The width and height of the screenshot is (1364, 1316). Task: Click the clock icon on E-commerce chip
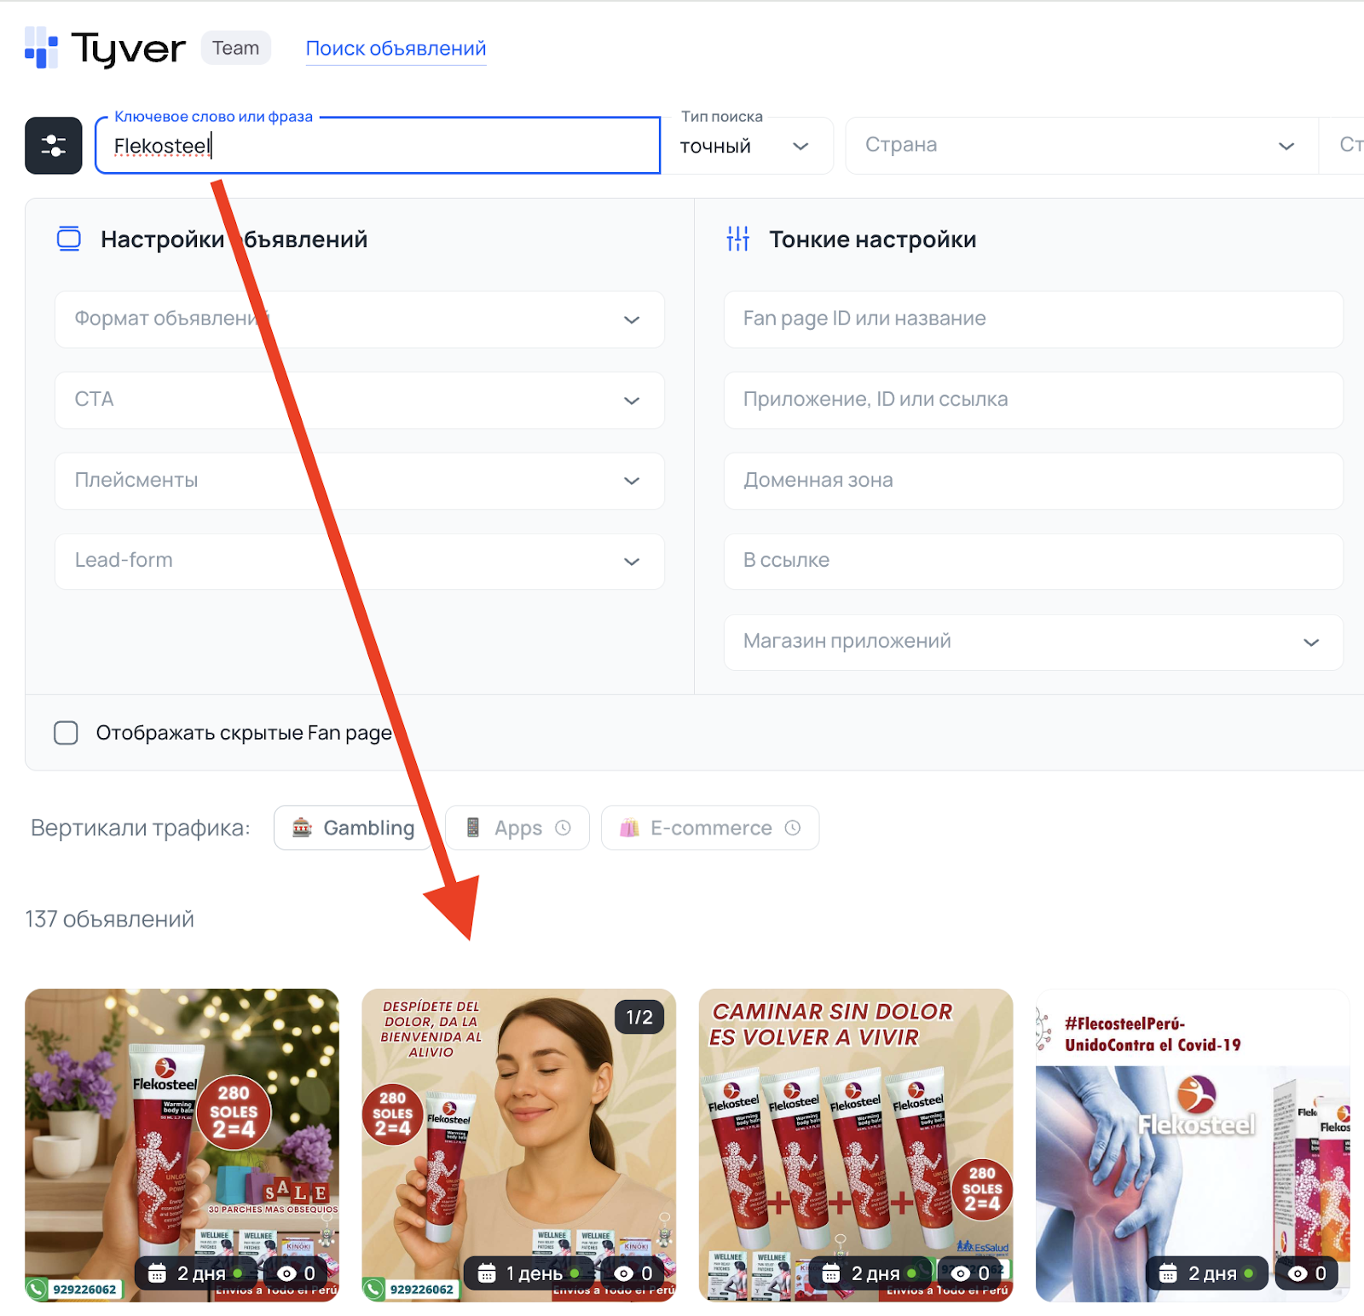pyautogui.click(x=793, y=828)
